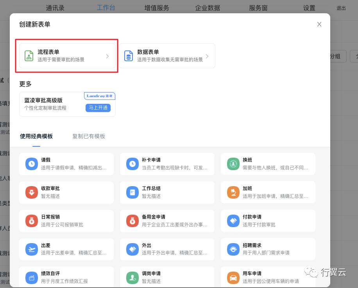Click the 工作台 menu item
Image resolution: width=358 pixels, height=288 pixels.
106,7
